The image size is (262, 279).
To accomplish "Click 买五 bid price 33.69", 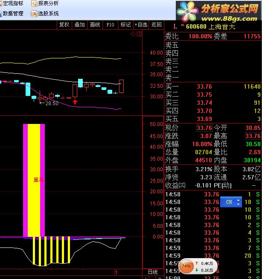I will point(204,119).
